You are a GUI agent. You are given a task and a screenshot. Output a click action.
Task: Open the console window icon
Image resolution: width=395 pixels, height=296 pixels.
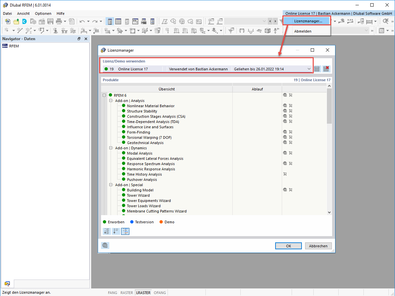(135, 21)
